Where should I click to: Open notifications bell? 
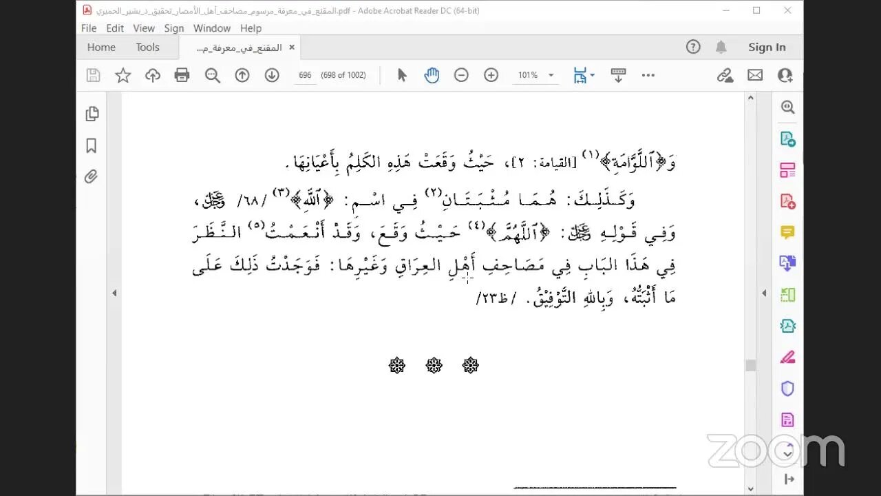[721, 47]
